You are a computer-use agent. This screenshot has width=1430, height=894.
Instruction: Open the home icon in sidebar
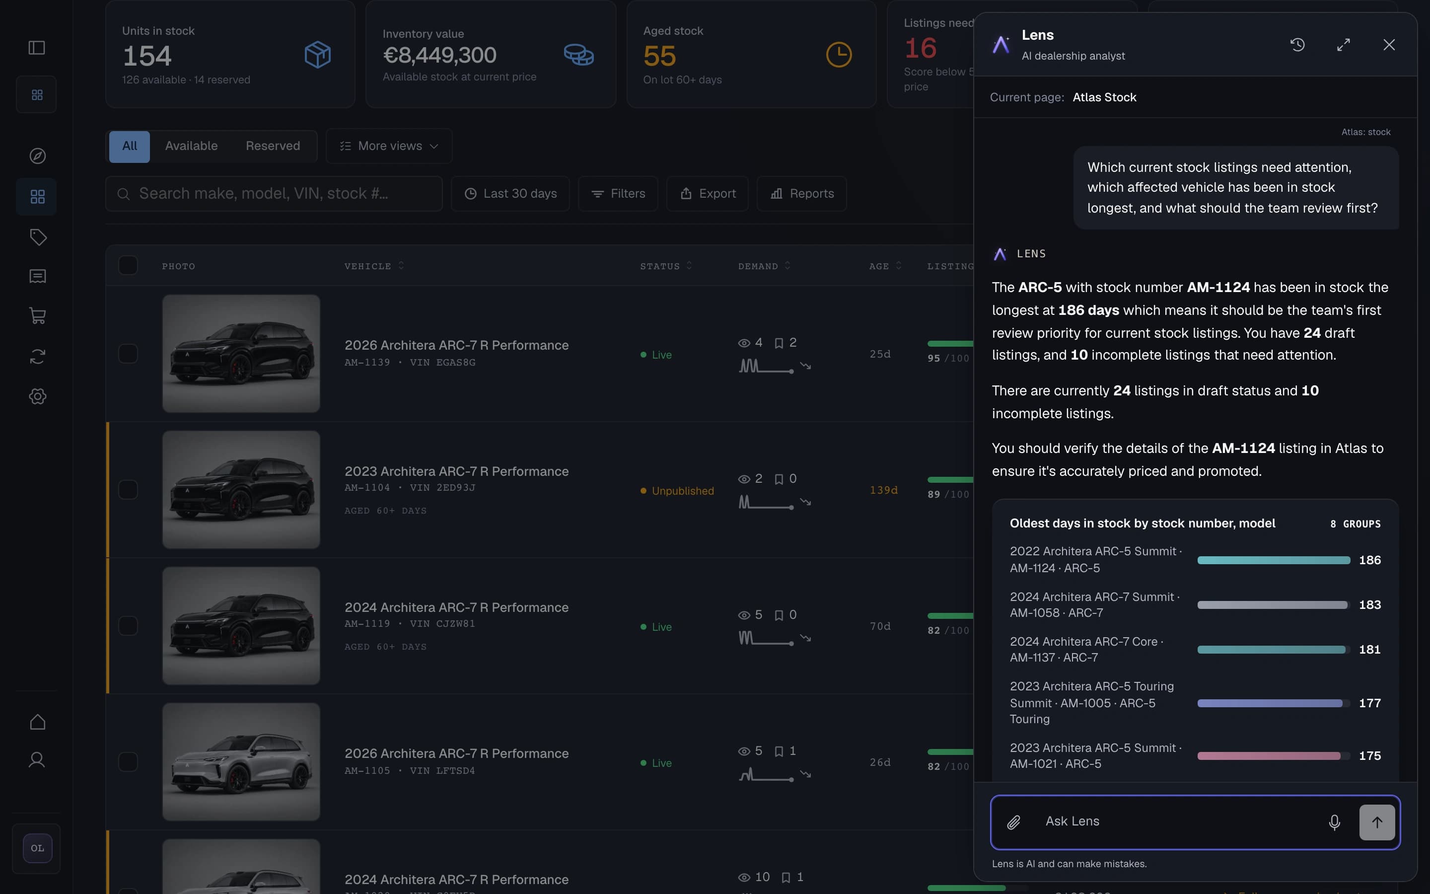click(x=37, y=722)
